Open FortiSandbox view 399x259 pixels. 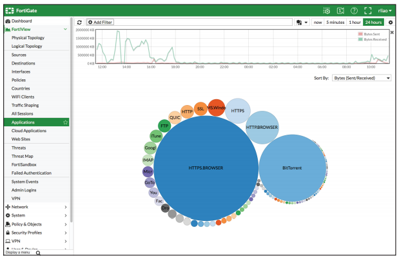pyautogui.click(x=24, y=164)
